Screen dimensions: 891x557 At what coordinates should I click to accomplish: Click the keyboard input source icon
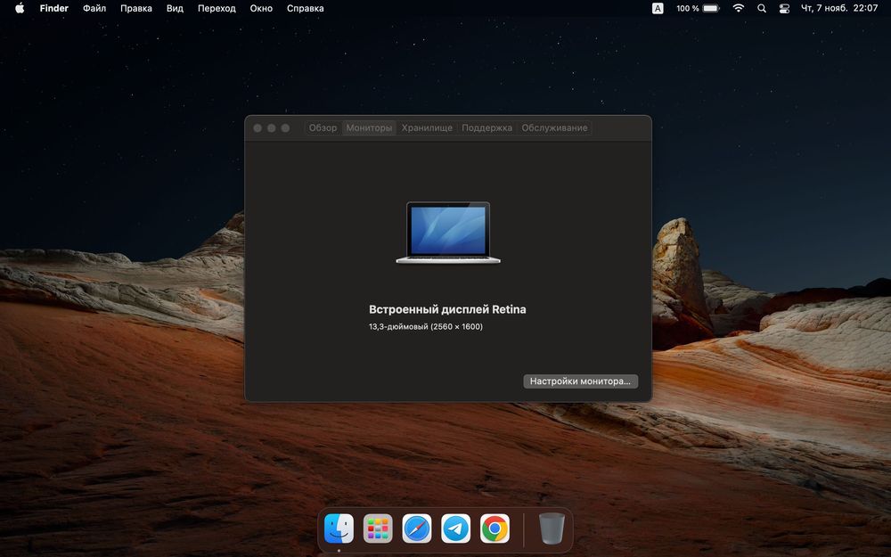658,8
